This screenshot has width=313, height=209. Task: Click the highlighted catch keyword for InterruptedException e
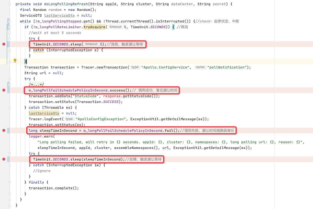(39, 50)
